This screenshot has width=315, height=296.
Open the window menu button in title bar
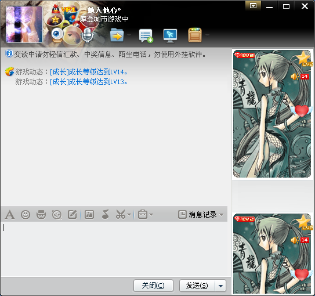(x=253, y=6)
